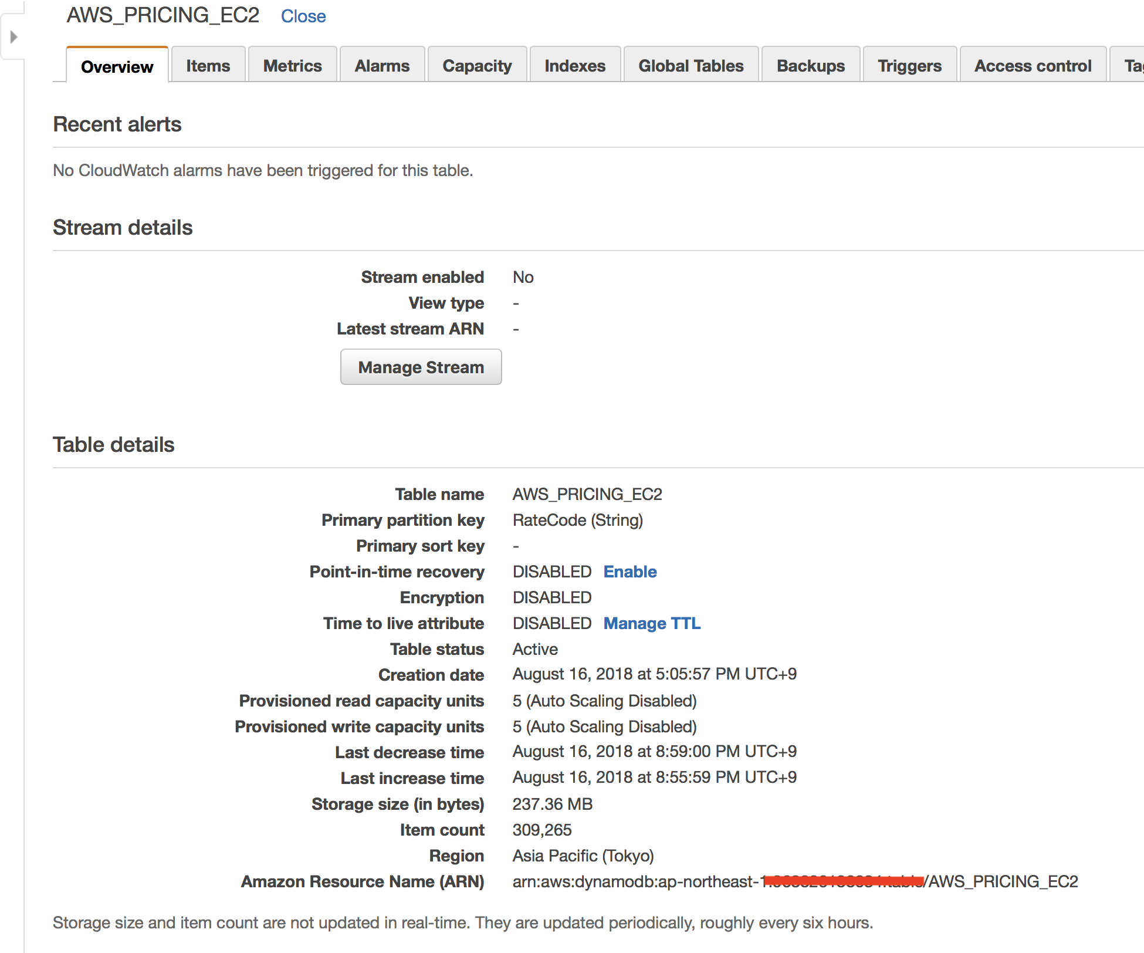Open the Items tab
This screenshot has width=1144, height=953.
click(x=208, y=66)
